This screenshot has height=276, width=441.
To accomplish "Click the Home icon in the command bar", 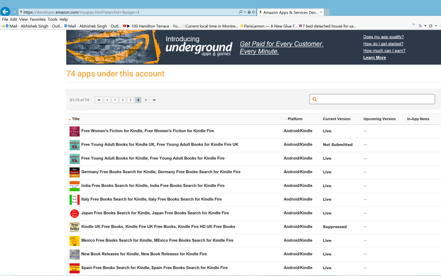I will (420, 26).
